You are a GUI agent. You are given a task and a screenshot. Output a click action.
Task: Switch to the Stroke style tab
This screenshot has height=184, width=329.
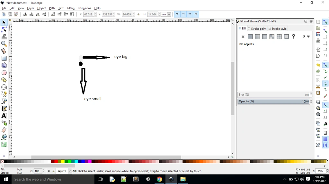[277, 29]
